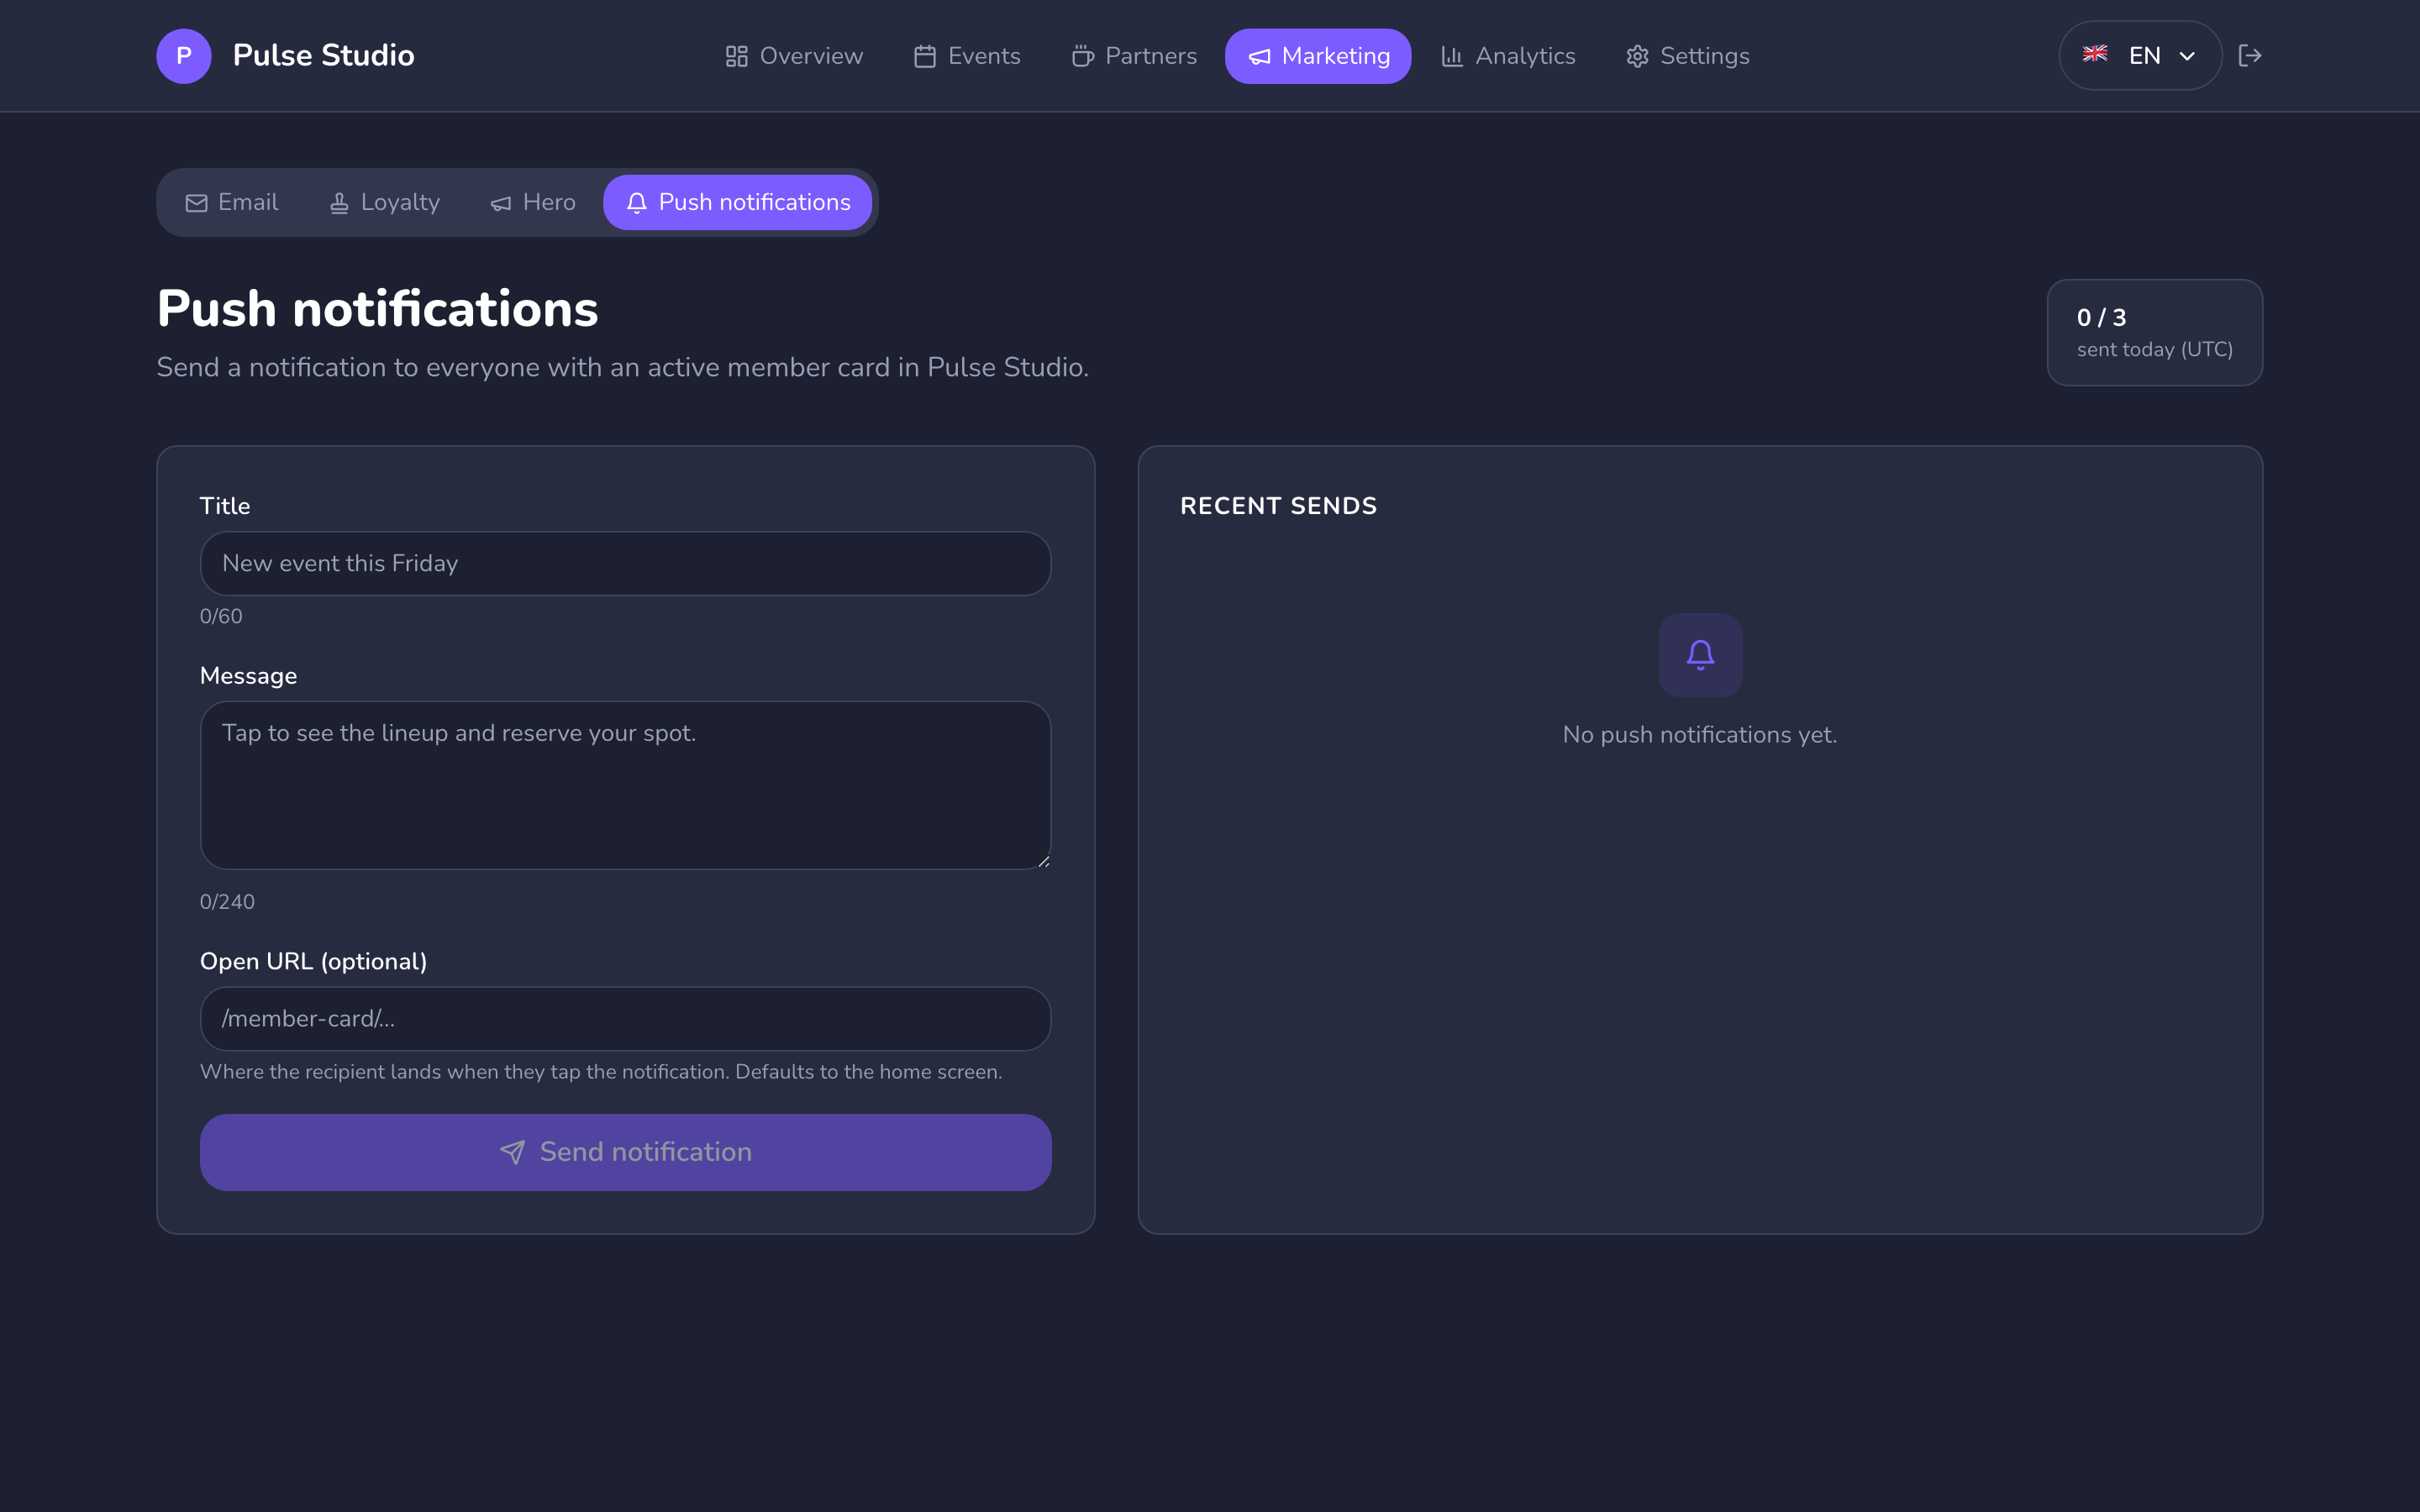The width and height of the screenshot is (2420, 1512).
Task: Open the Partners page
Action: pyautogui.click(x=1134, y=56)
